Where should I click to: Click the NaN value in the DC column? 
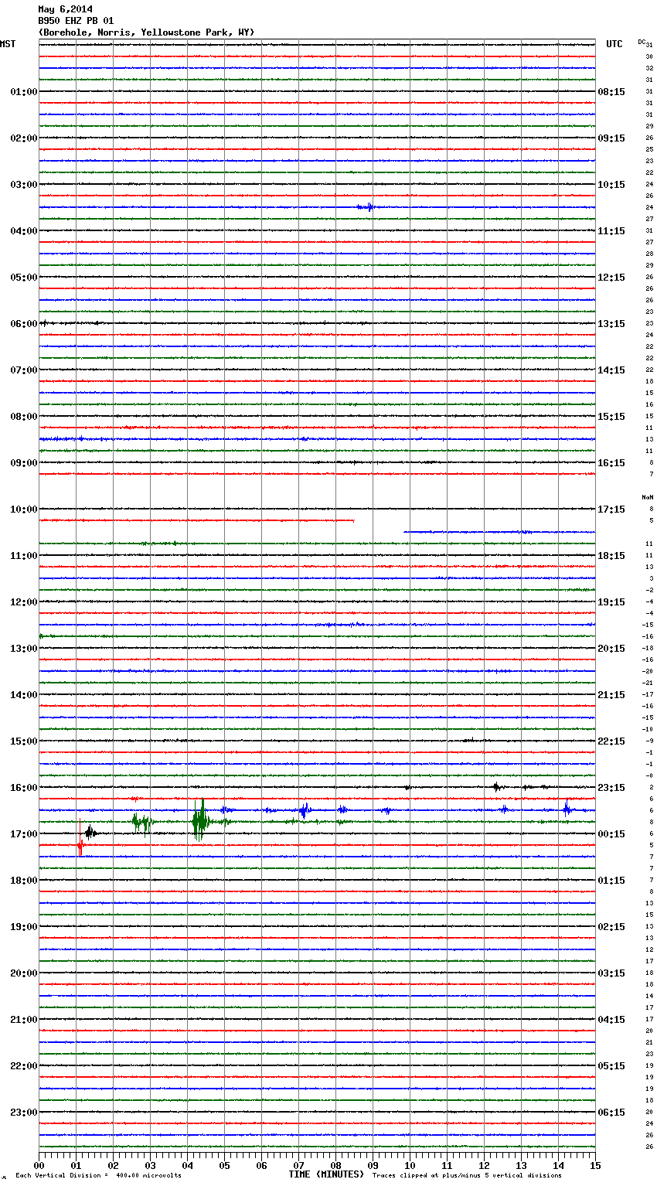(x=648, y=497)
